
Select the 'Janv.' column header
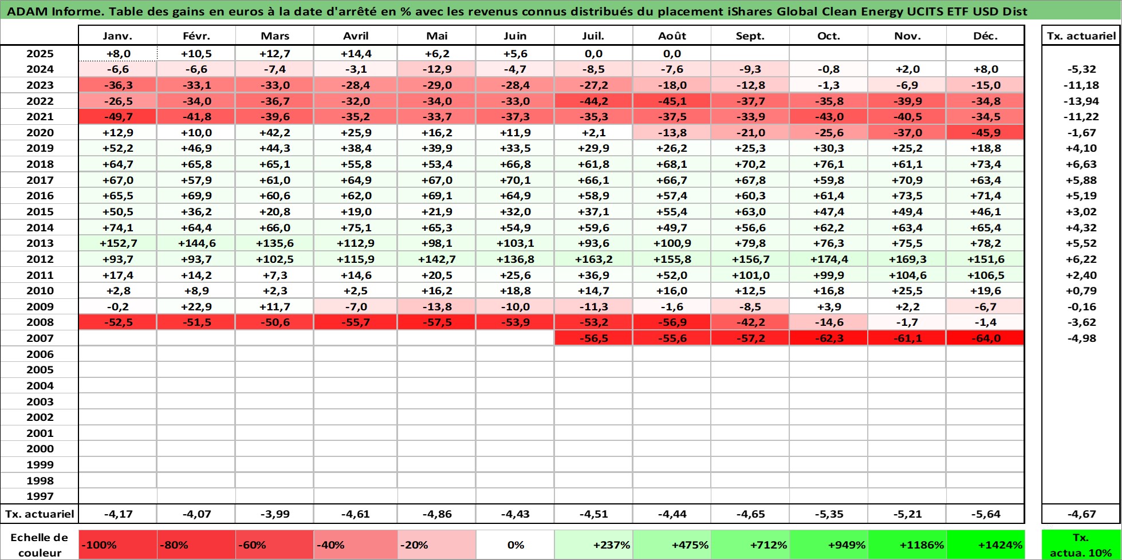click(x=117, y=36)
